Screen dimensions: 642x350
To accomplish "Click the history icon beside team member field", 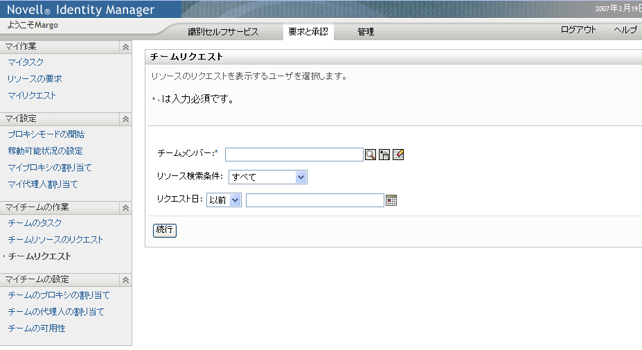I will click(x=384, y=155).
